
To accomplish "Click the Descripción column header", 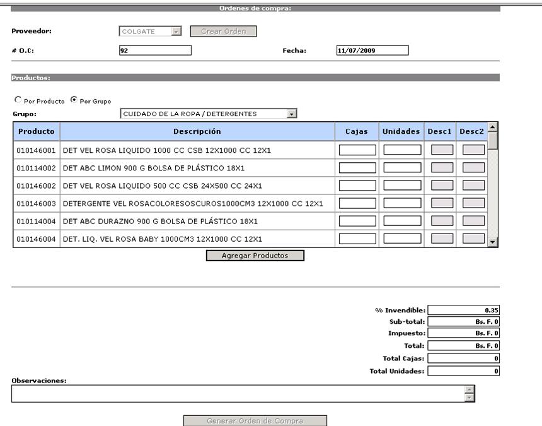I will pyautogui.click(x=197, y=131).
